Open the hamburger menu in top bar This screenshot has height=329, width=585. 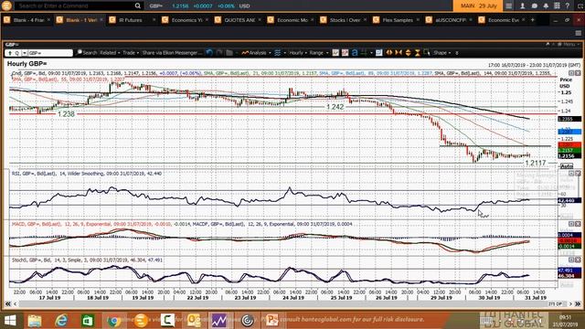509,6
